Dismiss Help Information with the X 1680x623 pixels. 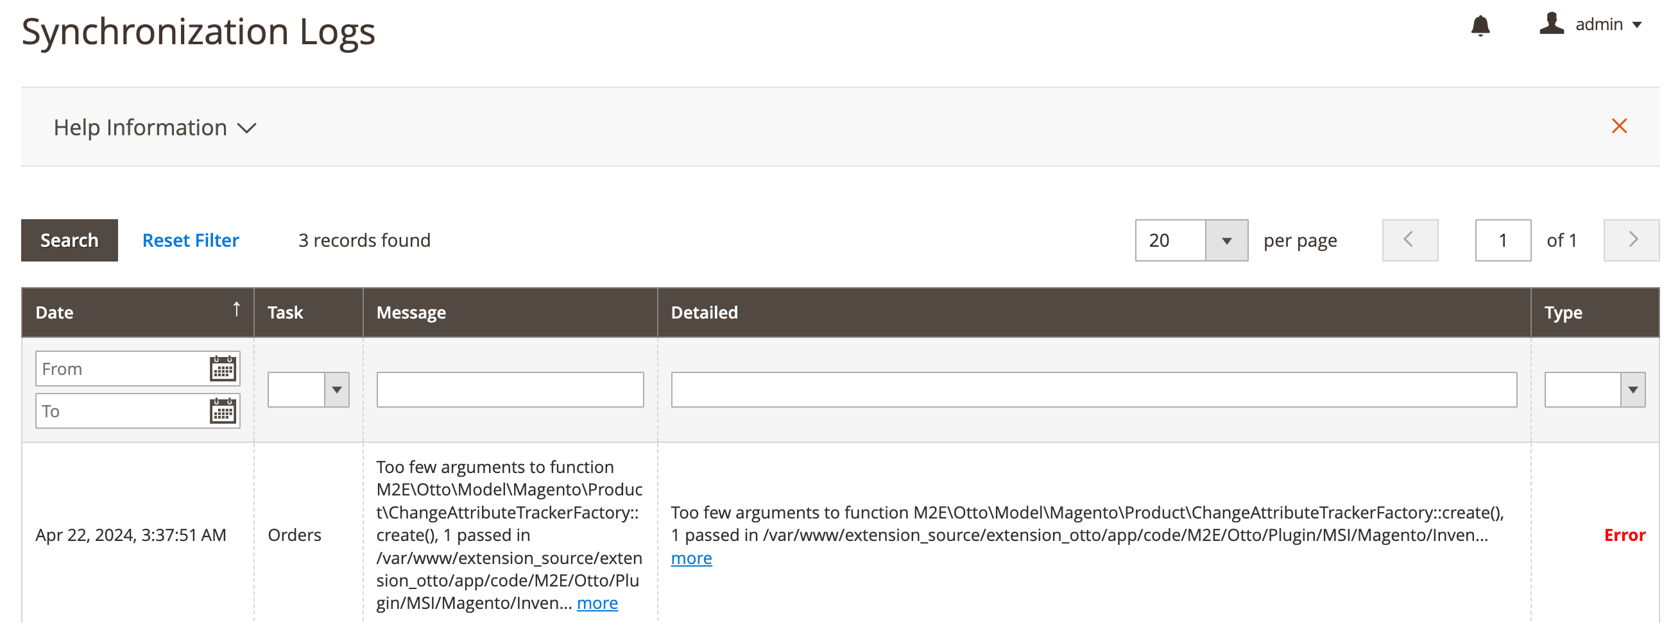[1620, 126]
